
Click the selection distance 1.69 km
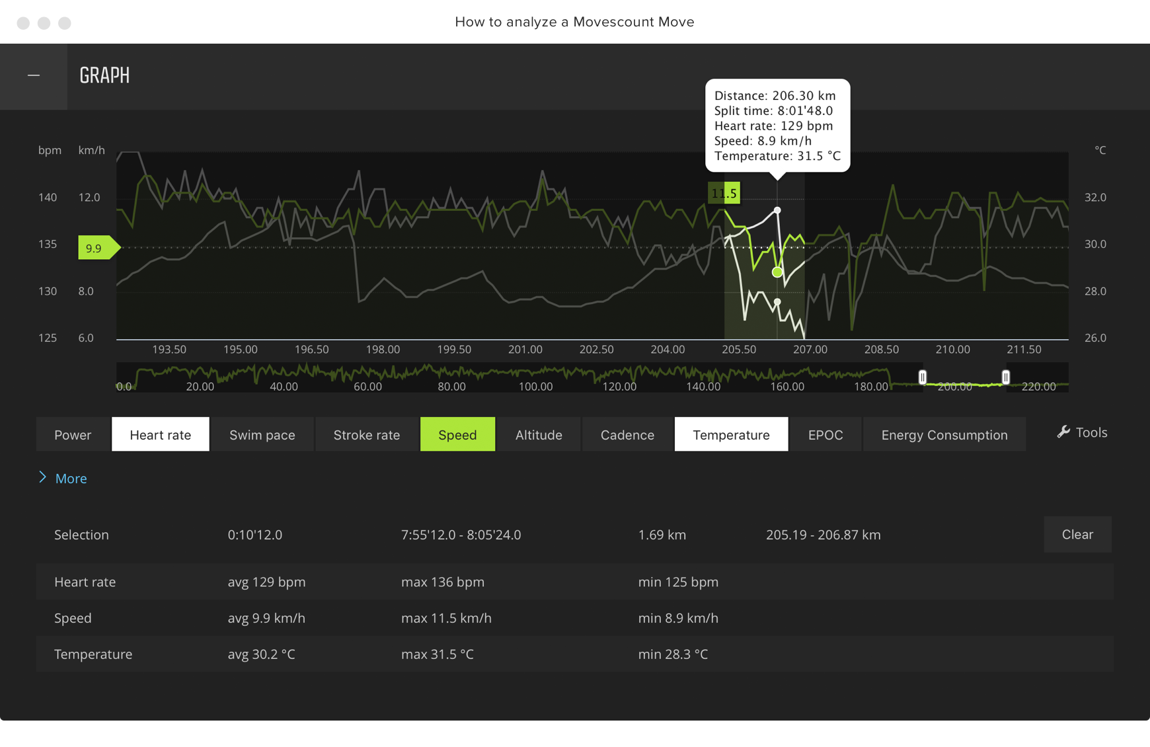point(662,535)
